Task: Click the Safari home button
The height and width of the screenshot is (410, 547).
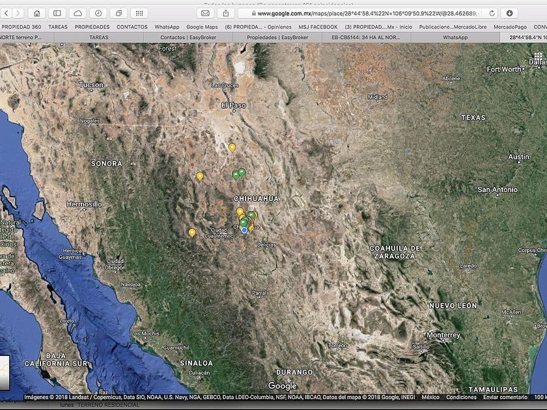Action: pos(36,13)
